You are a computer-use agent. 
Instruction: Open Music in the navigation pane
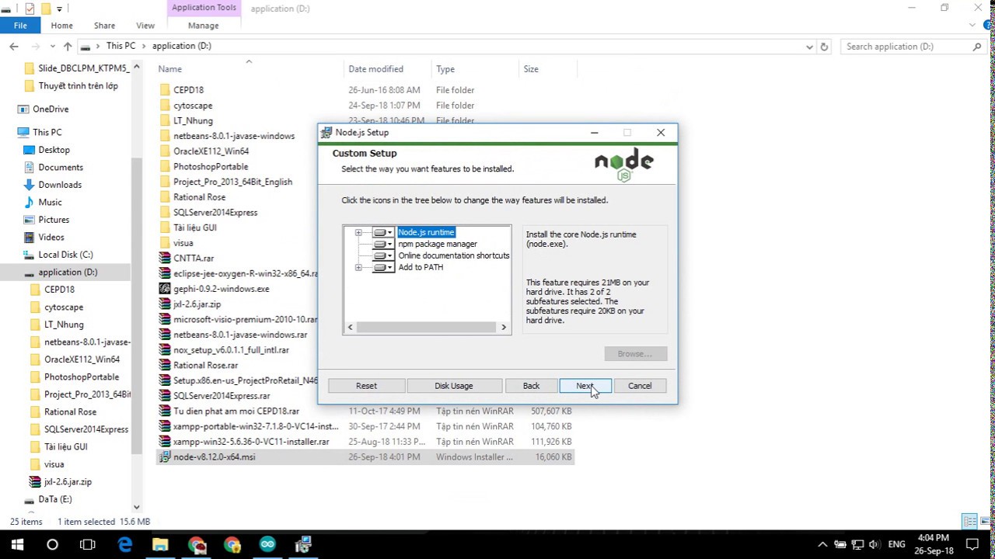pyautogui.click(x=50, y=202)
